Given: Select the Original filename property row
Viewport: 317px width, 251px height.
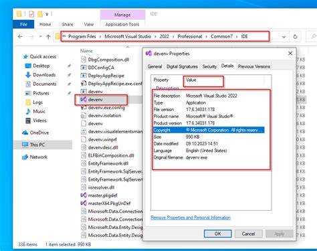Looking at the screenshot, I should click(209, 157).
